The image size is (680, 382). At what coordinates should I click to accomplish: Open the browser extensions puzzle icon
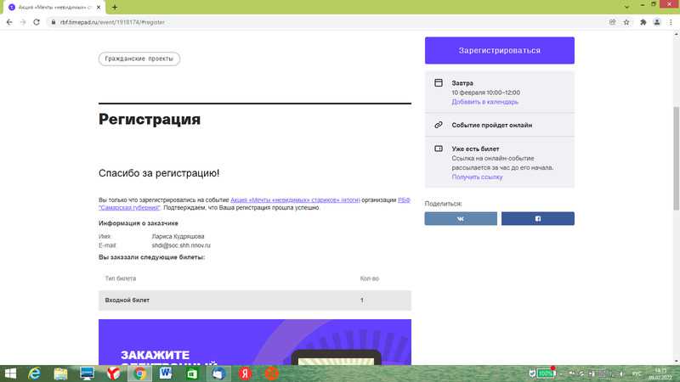[x=640, y=22]
